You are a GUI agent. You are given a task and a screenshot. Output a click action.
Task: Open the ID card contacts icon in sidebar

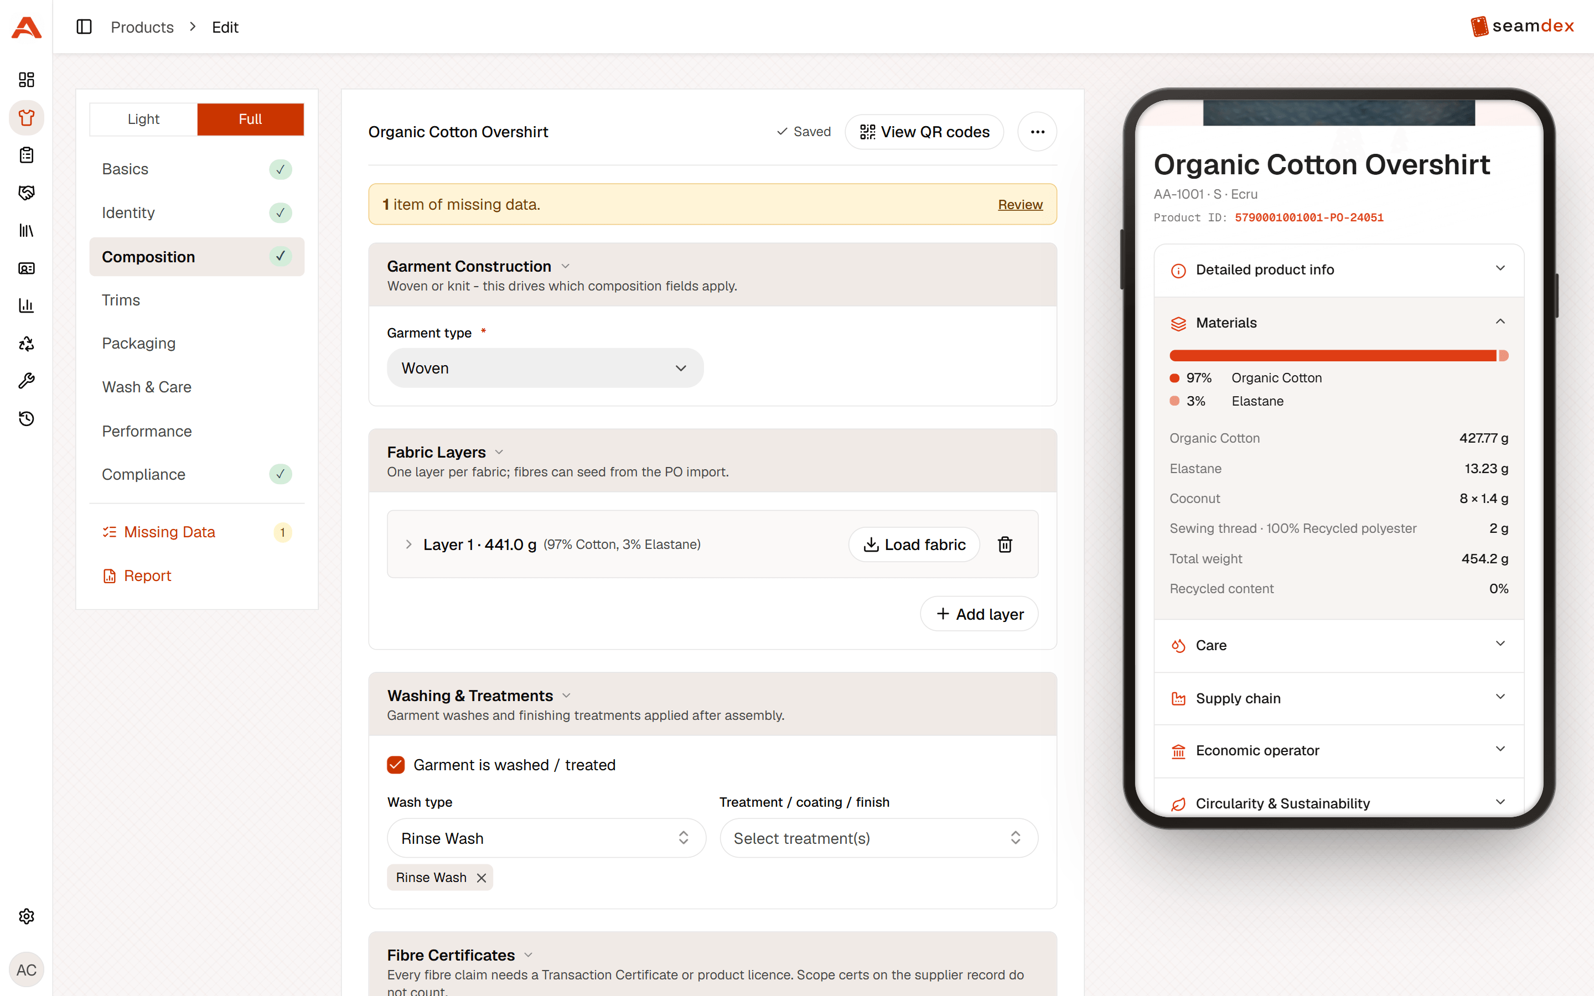(x=27, y=268)
